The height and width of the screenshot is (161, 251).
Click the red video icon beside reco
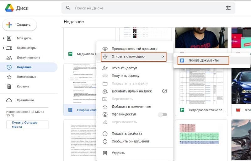pos(238,110)
